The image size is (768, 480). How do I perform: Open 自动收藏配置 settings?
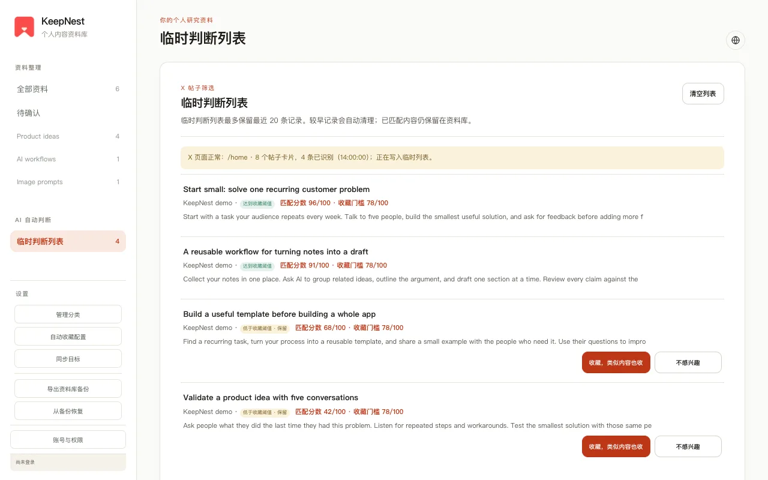click(68, 337)
